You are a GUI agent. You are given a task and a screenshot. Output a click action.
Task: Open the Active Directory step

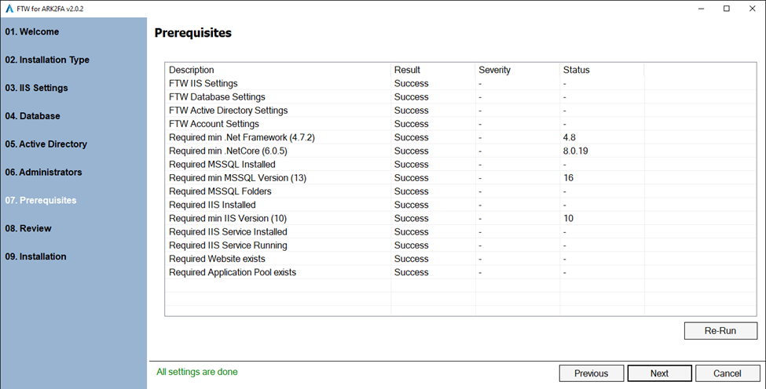pos(46,144)
